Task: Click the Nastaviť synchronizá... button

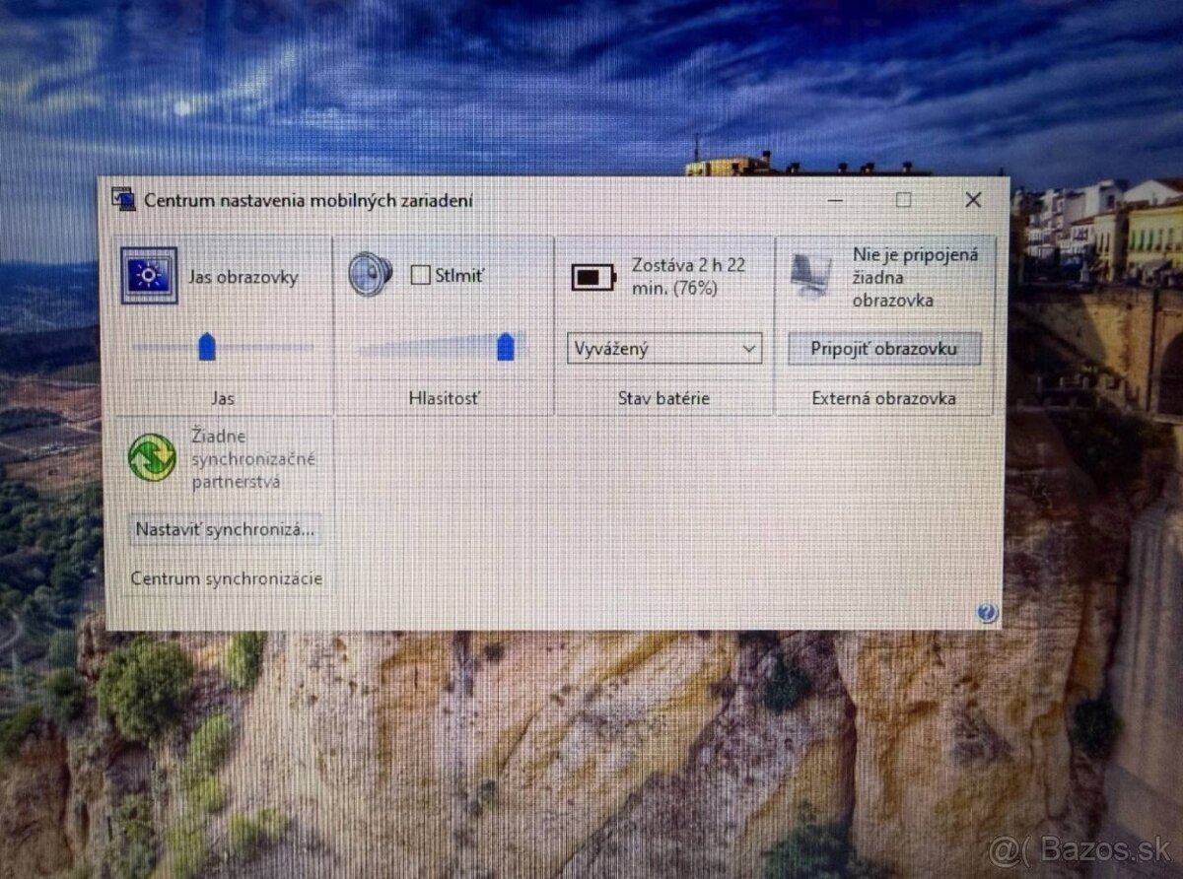Action: coord(225,529)
